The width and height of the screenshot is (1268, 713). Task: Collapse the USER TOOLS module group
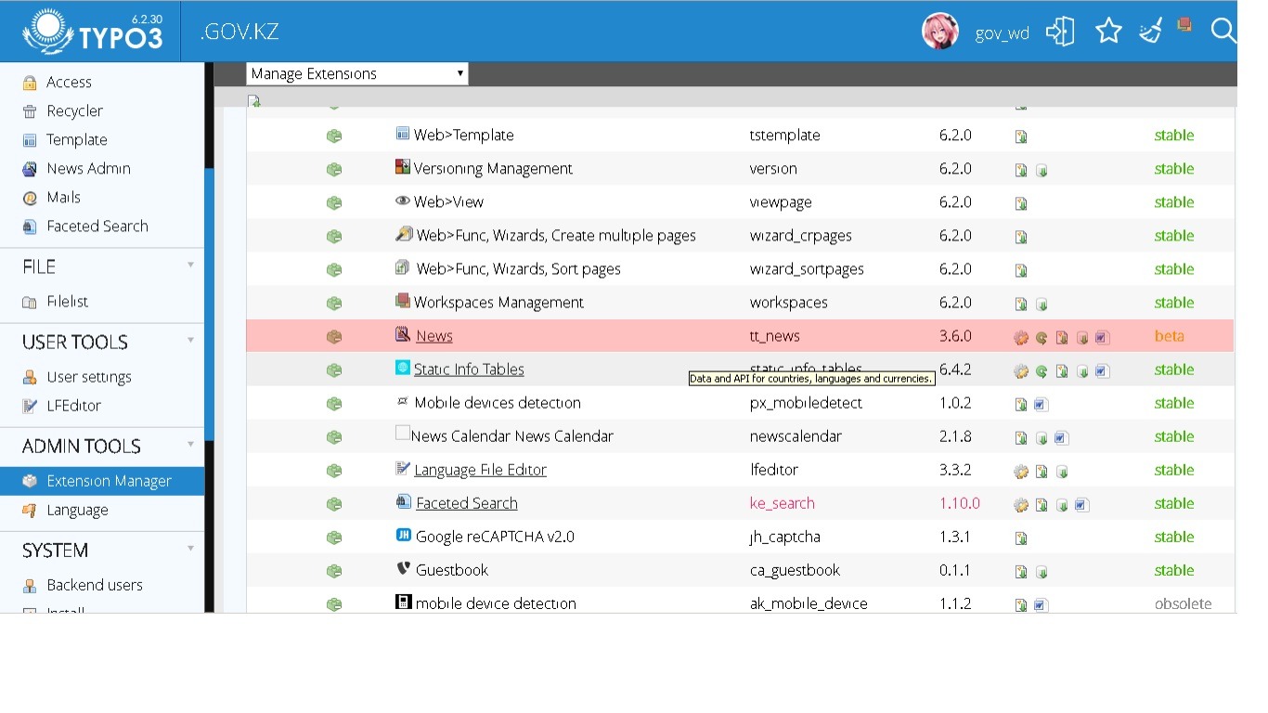pos(190,340)
